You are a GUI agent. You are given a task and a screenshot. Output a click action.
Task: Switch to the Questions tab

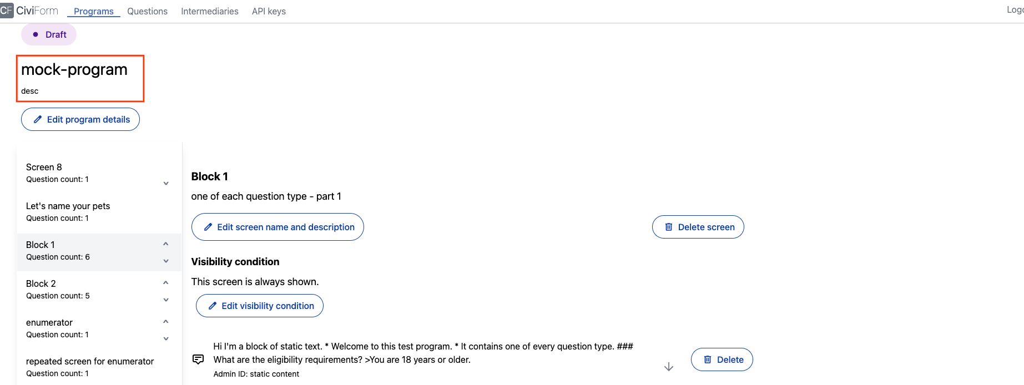point(147,11)
